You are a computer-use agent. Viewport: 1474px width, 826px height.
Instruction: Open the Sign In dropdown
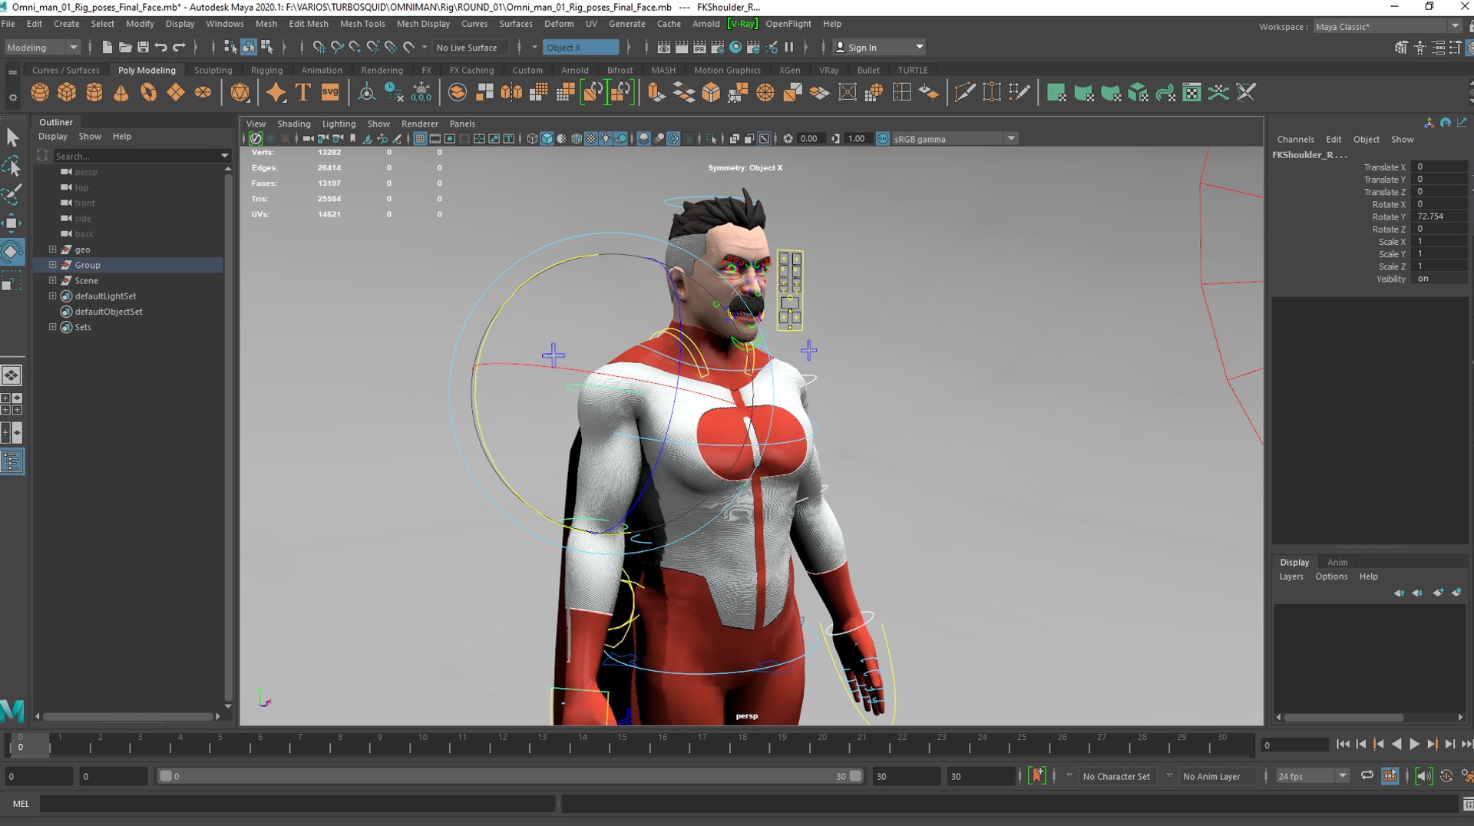coord(879,48)
